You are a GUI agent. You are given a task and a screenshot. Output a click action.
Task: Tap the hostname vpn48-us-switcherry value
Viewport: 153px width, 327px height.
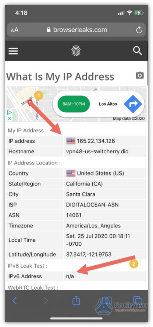coord(97,151)
